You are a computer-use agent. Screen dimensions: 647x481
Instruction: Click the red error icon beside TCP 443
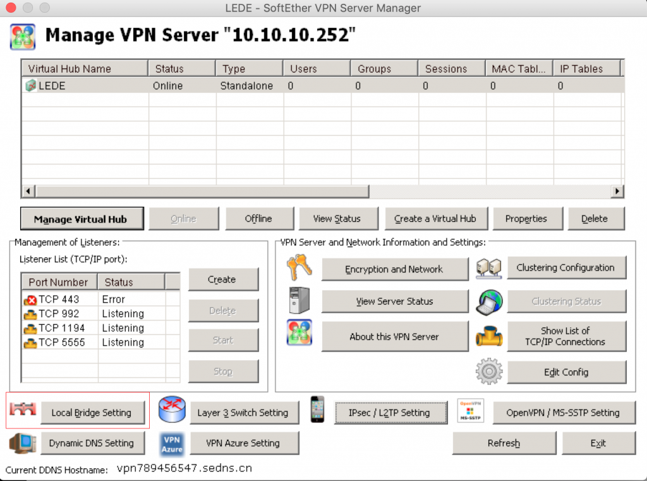30,300
